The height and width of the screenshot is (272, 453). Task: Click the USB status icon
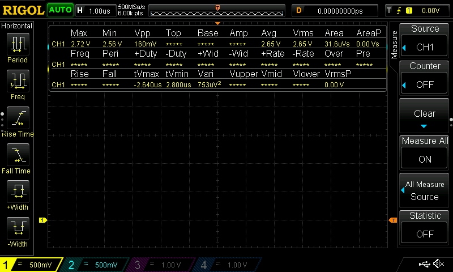point(425,264)
